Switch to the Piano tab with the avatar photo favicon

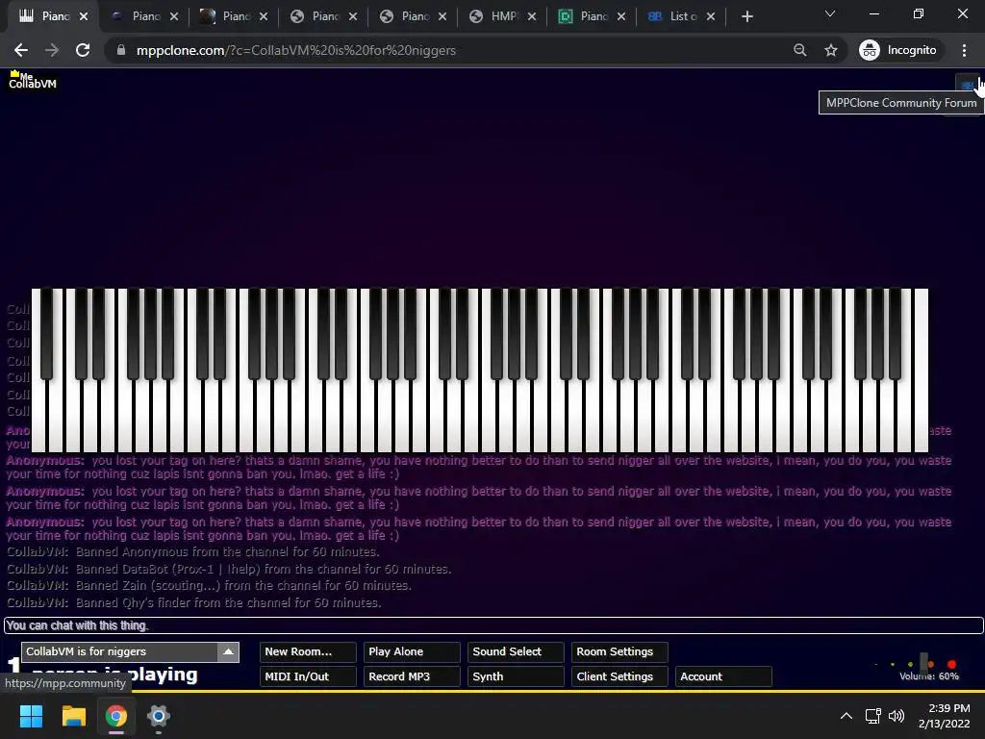(235, 16)
